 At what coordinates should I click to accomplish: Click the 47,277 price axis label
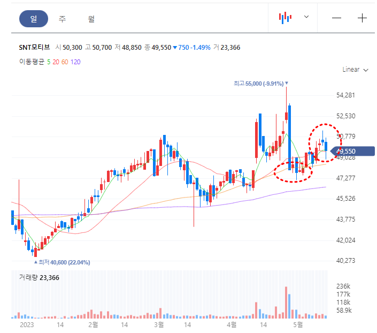(345, 178)
